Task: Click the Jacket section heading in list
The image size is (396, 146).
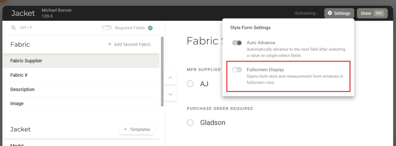Action: [20, 129]
